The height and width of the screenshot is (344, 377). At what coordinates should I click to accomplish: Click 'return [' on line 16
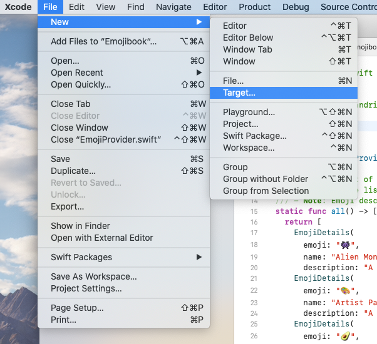point(302,222)
